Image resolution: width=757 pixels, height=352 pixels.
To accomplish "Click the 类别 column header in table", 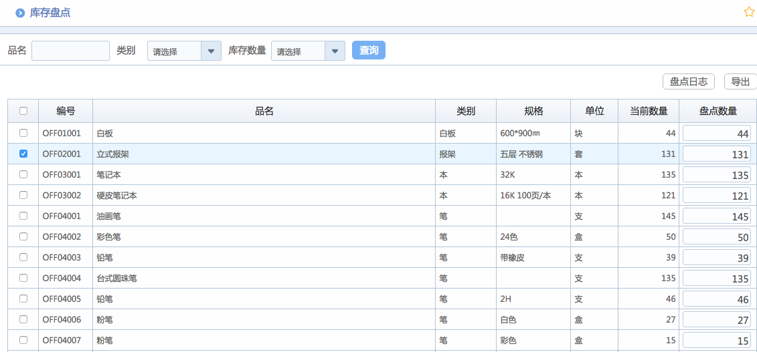I will [465, 112].
